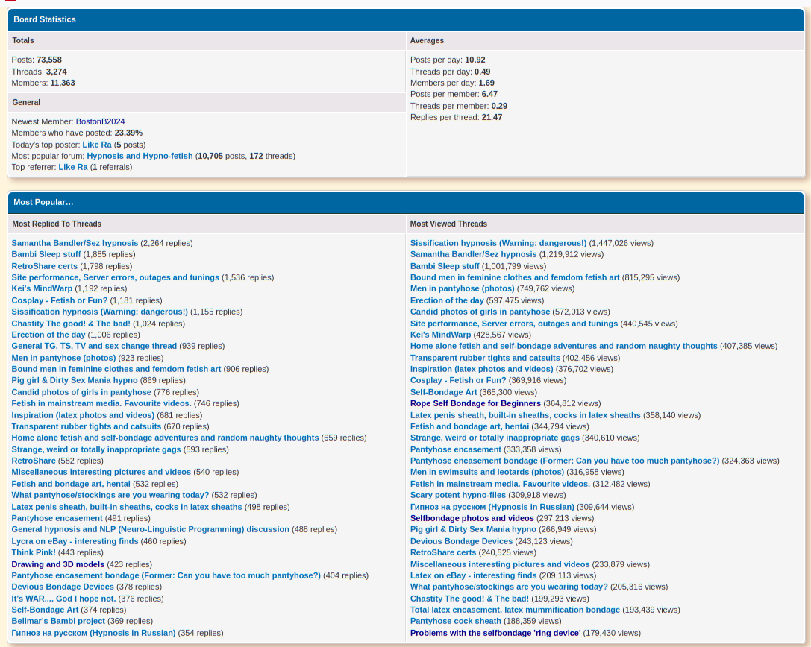Click today's top poster Like Ra link

coord(97,145)
